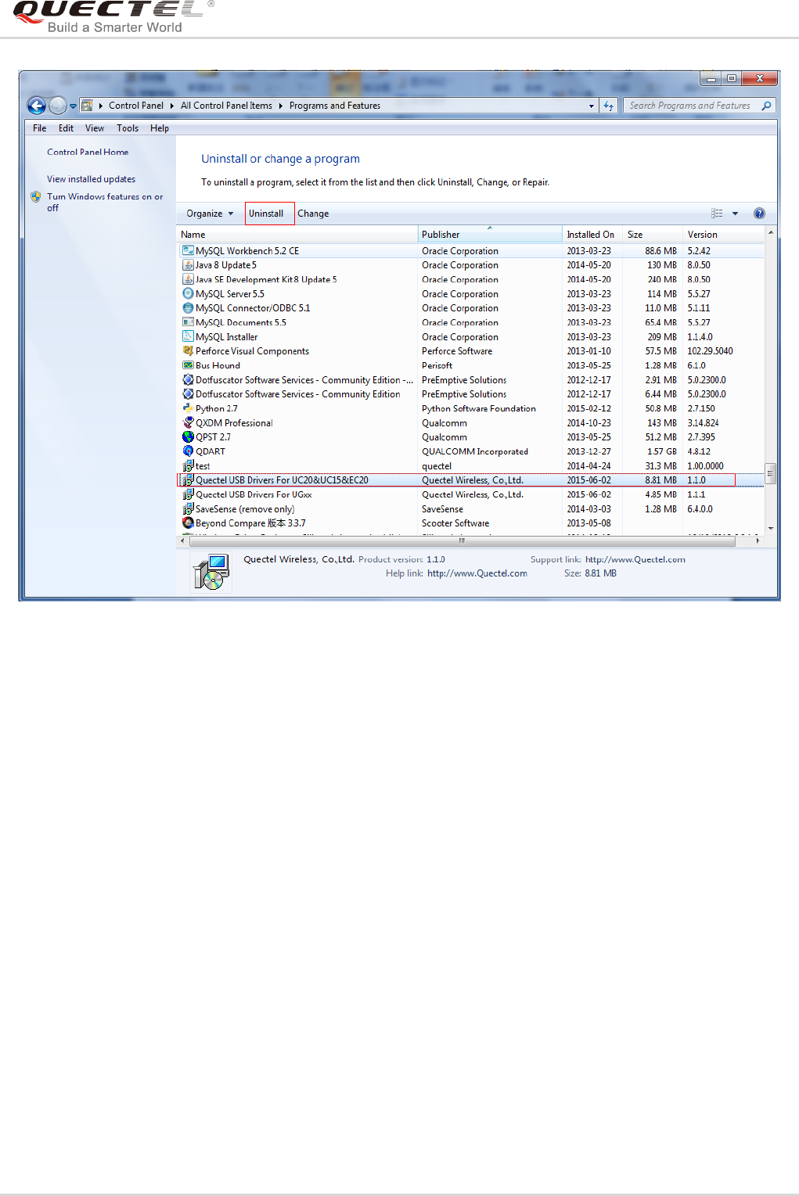The width and height of the screenshot is (799, 1196).
Task: Click the folder icon in address bar
Action: coord(88,106)
